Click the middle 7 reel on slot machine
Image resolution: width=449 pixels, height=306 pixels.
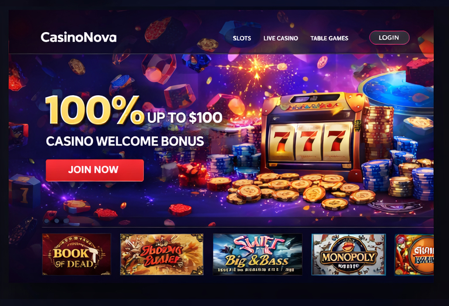[309, 141]
